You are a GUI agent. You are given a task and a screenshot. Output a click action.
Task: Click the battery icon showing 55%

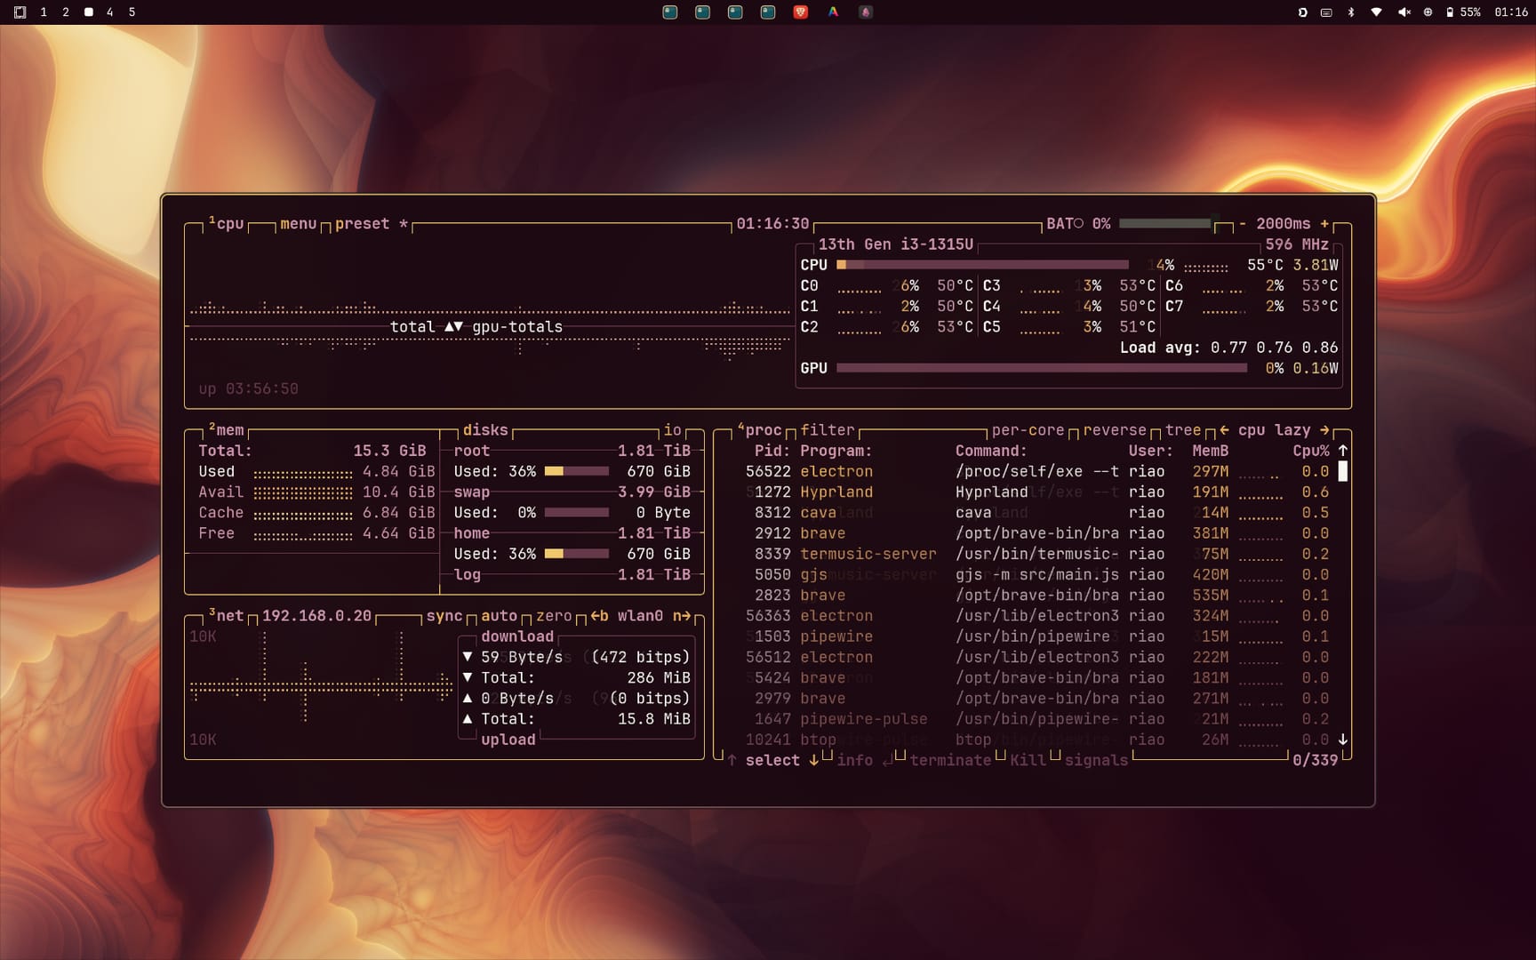coord(1450,12)
